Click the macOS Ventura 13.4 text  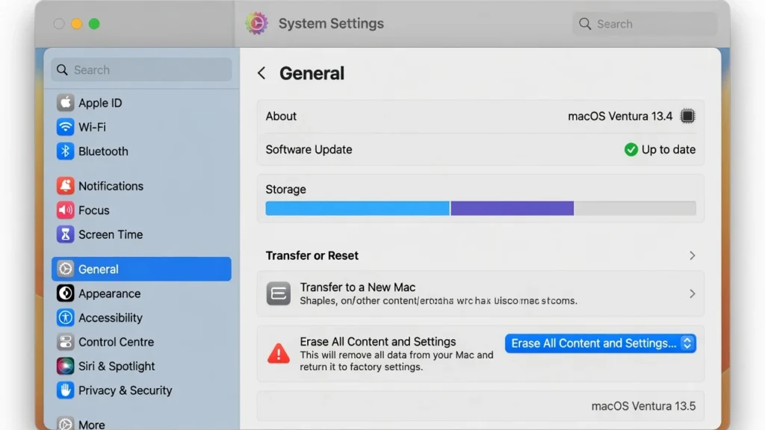click(x=619, y=116)
